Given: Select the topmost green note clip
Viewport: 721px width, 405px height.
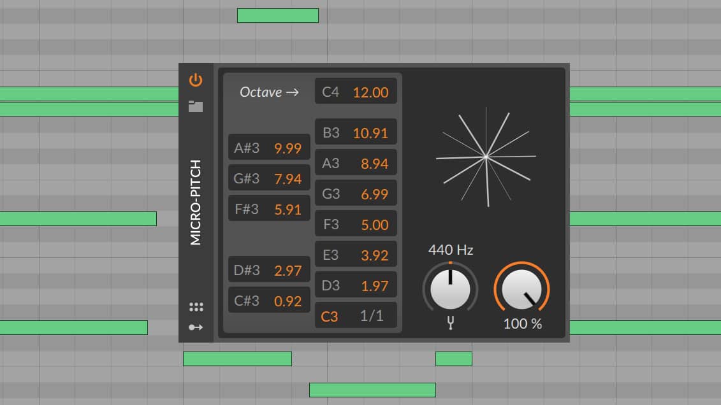Looking at the screenshot, I should point(278,15).
